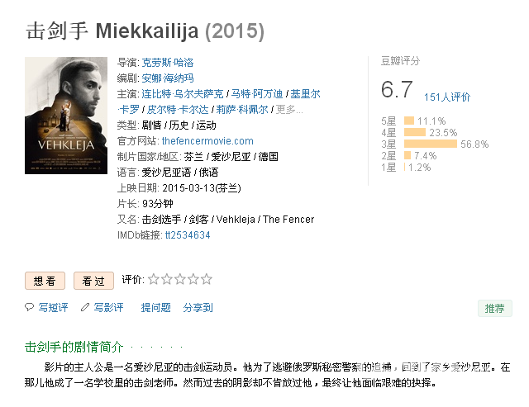Click the speech bubble icon beside 写短评
Screen dimensions: 529x407
(x=30, y=307)
